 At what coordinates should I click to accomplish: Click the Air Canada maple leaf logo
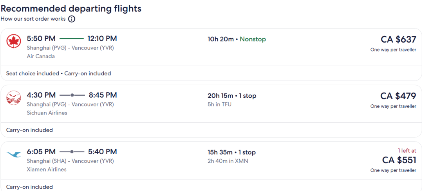(x=14, y=41)
